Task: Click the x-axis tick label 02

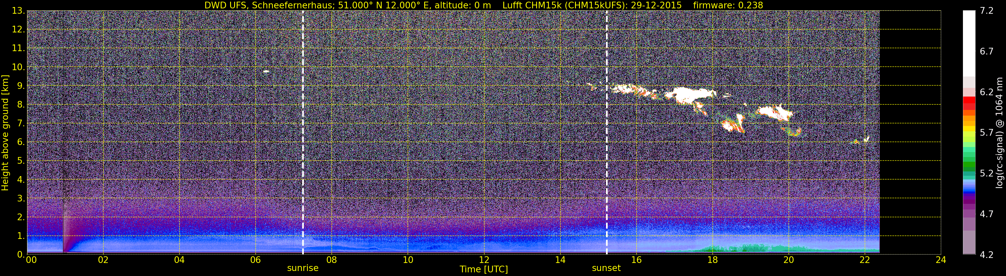Action: [x=103, y=260]
